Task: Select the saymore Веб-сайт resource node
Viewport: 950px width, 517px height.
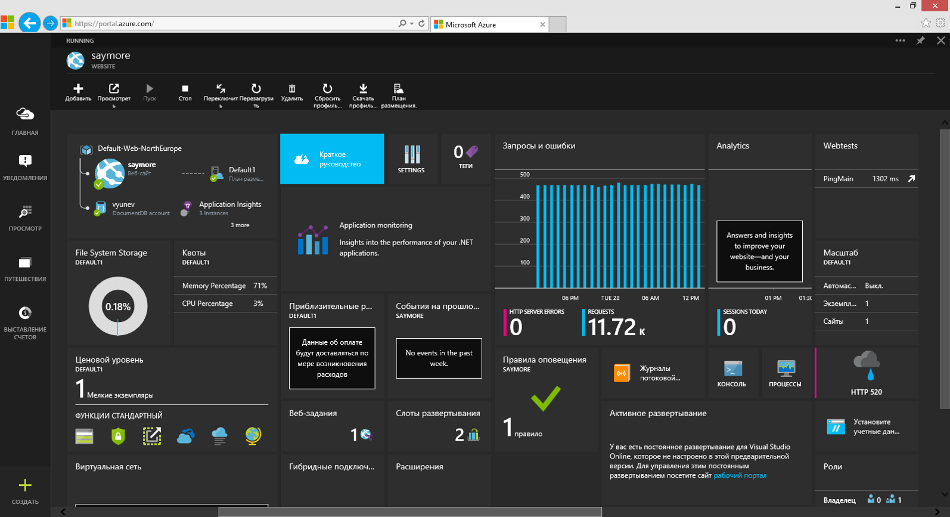Action: [x=126, y=173]
